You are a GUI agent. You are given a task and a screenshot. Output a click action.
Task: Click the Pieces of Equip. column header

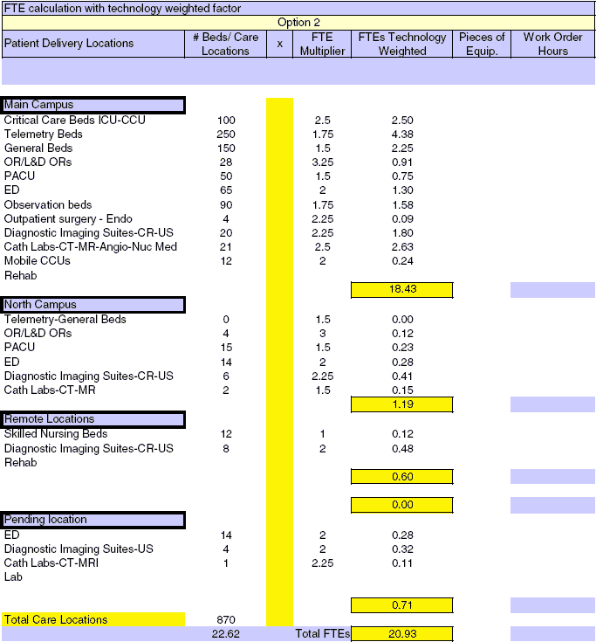[482, 44]
